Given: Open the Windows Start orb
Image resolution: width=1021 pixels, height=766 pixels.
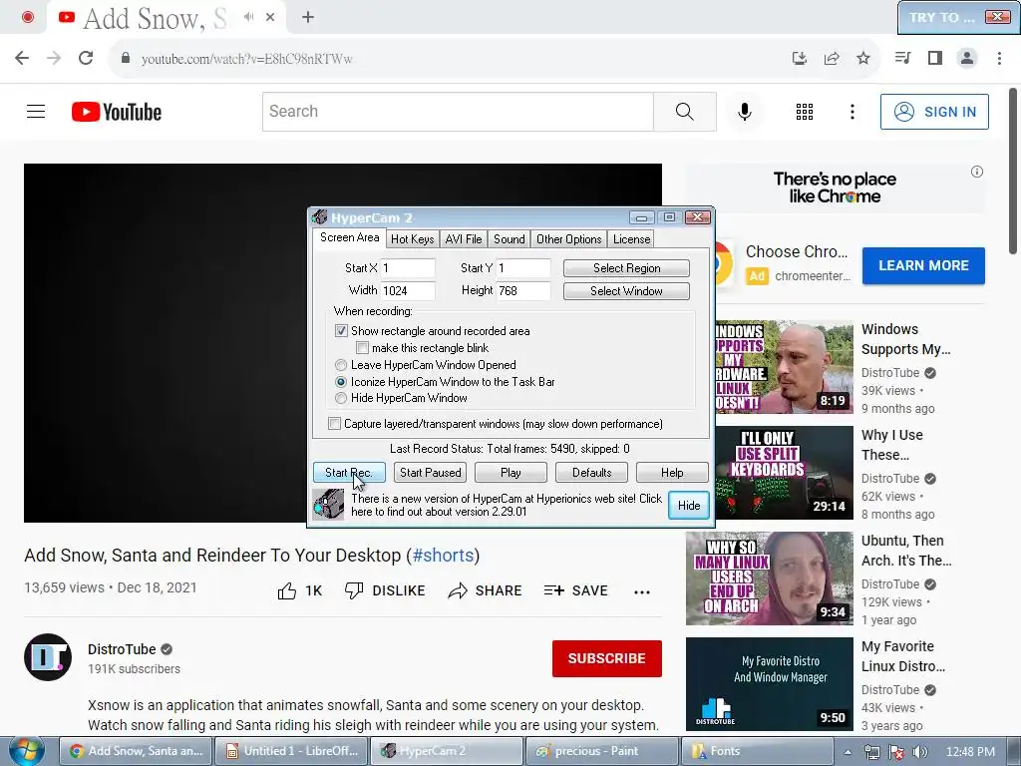Looking at the screenshot, I should coord(26,751).
